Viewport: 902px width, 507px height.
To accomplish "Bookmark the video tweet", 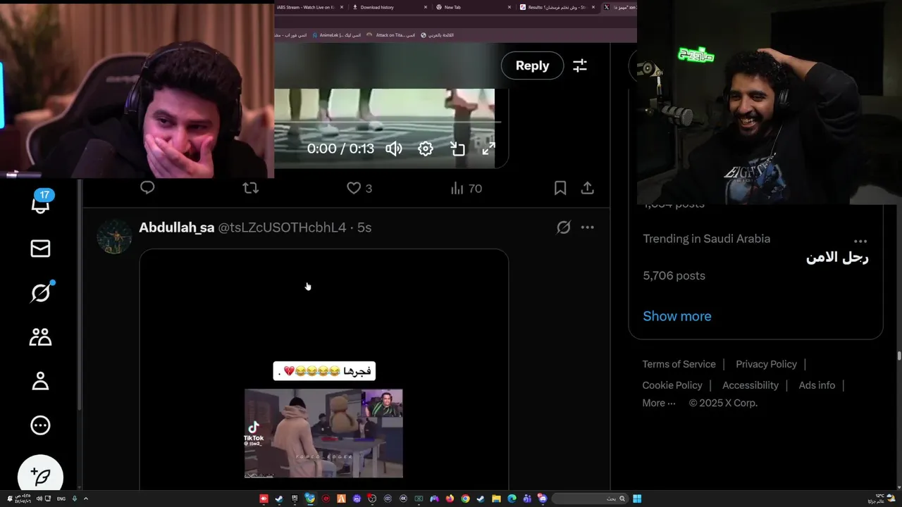I will pyautogui.click(x=560, y=188).
